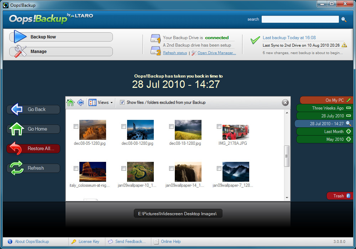Screen dimensions: 356x249
Task: Click the green checkmark status icon
Action: (x=255, y=40)
